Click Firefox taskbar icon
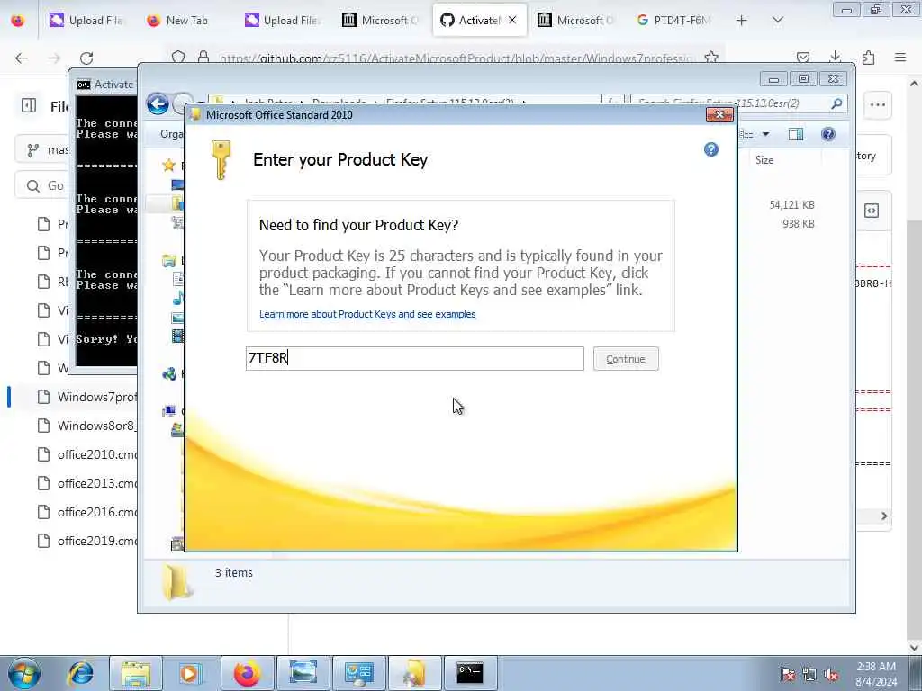922x691 pixels. tap(247, 673)
